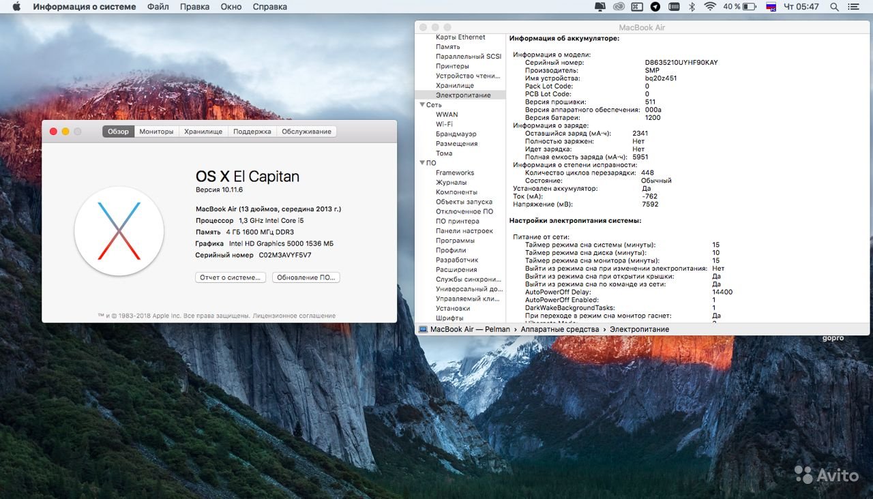The width and height of the screenshot is (873, 499).
Task: Select "Хранилище" in the System Information sidebar
Action: pos(455,85)
